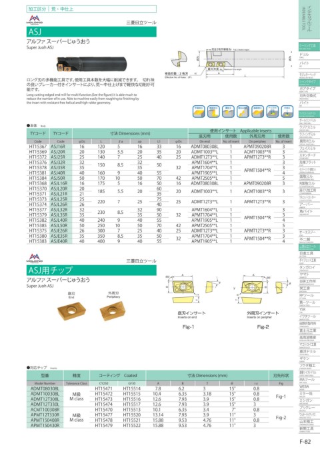The width and height of the screenshot is (320, 451).
Task: Click model ASJ16R in the body table
Action: (58, 147)
